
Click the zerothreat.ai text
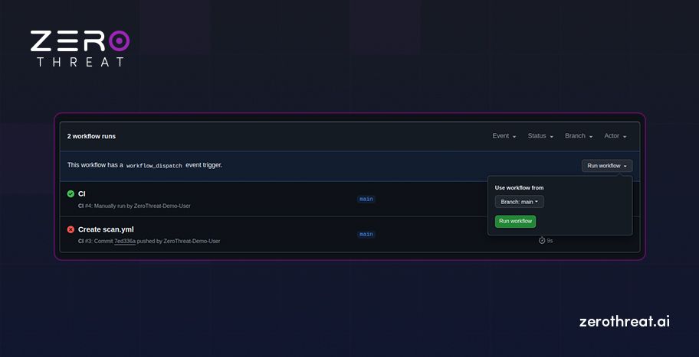624,321
